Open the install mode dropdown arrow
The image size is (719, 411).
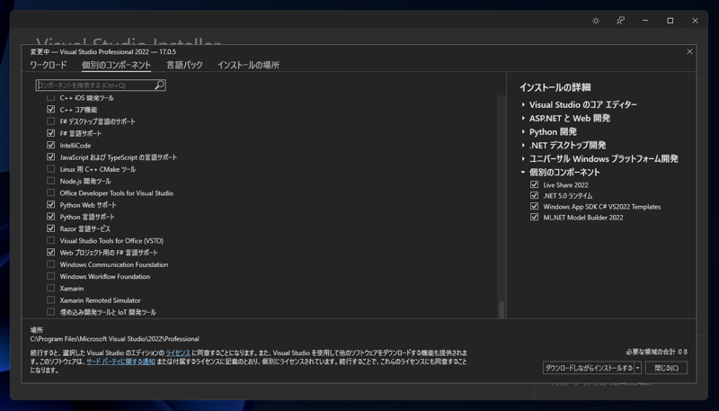[638, 368]
